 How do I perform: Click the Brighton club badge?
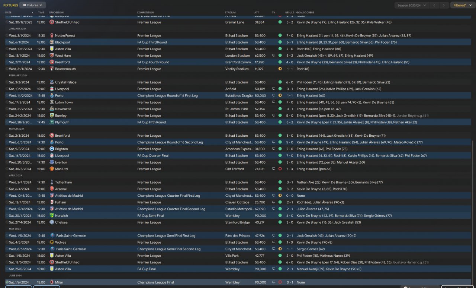coord(52,149)
